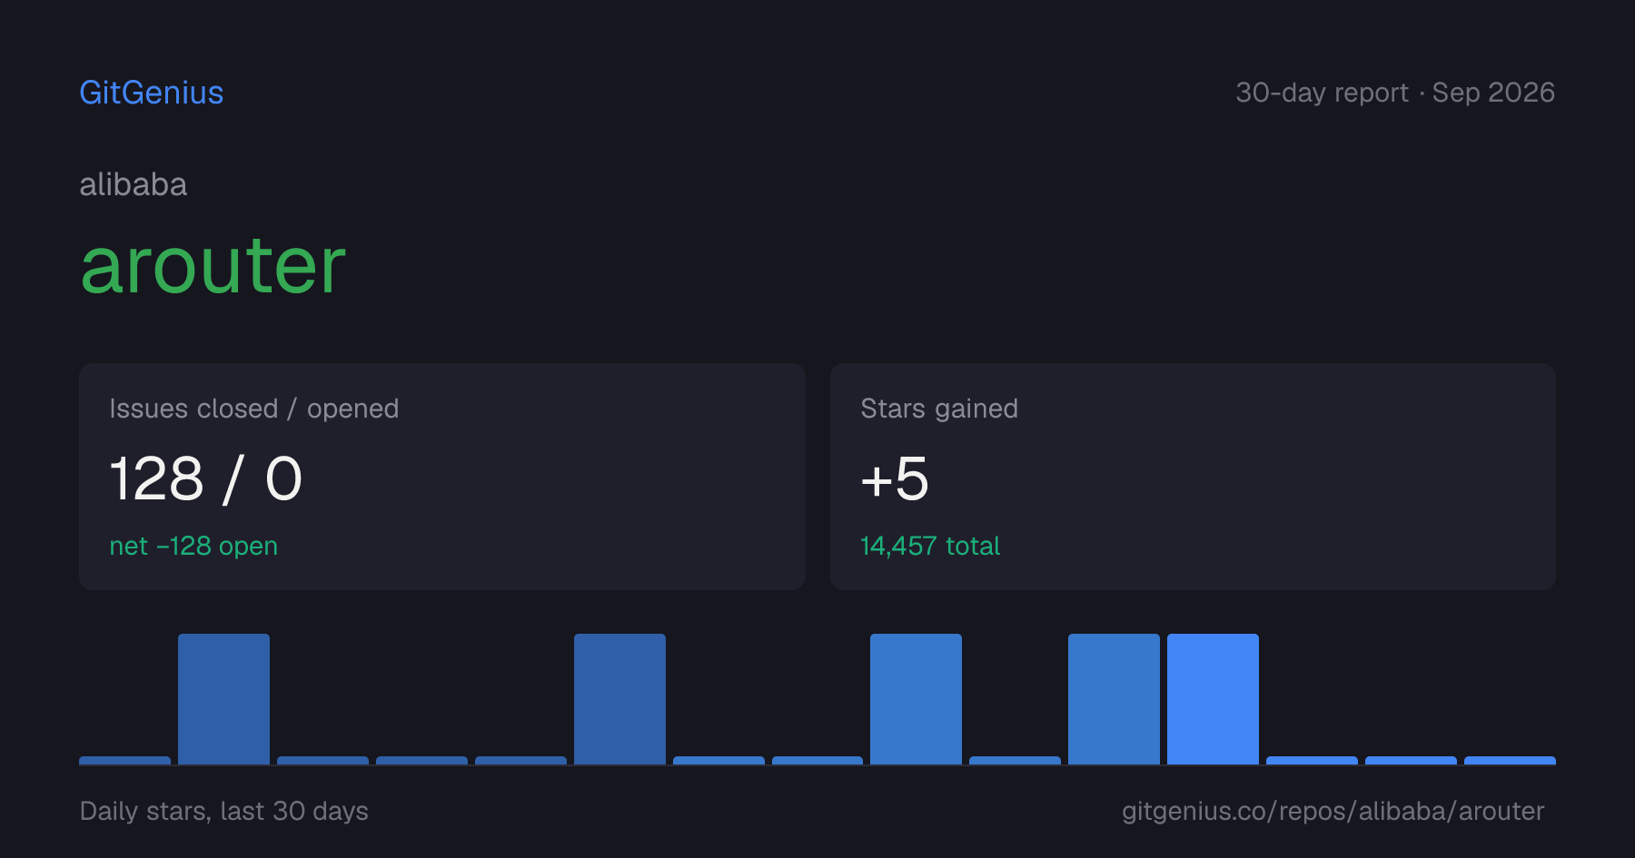The height and width of the screenshot is (858, 1635).
Task: Click the Daily stars, last 30 days caption
Action: coord(223,811)
